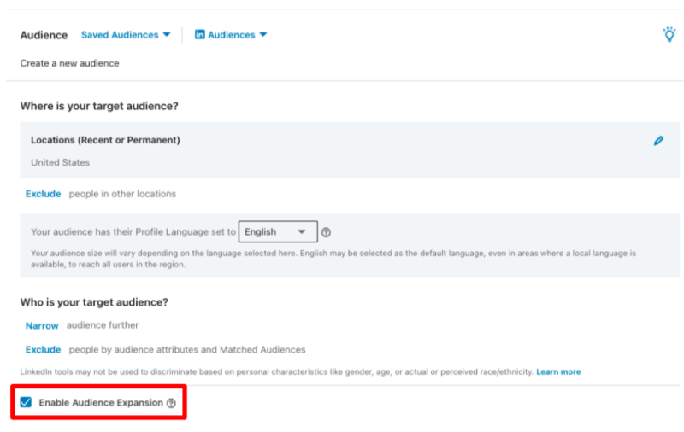Open the Learn more link
This screenshot has width=684, height=432.
pos(558,372)
